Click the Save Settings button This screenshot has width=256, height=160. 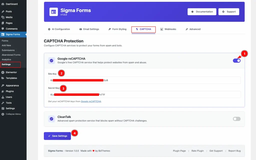(57, 136)
